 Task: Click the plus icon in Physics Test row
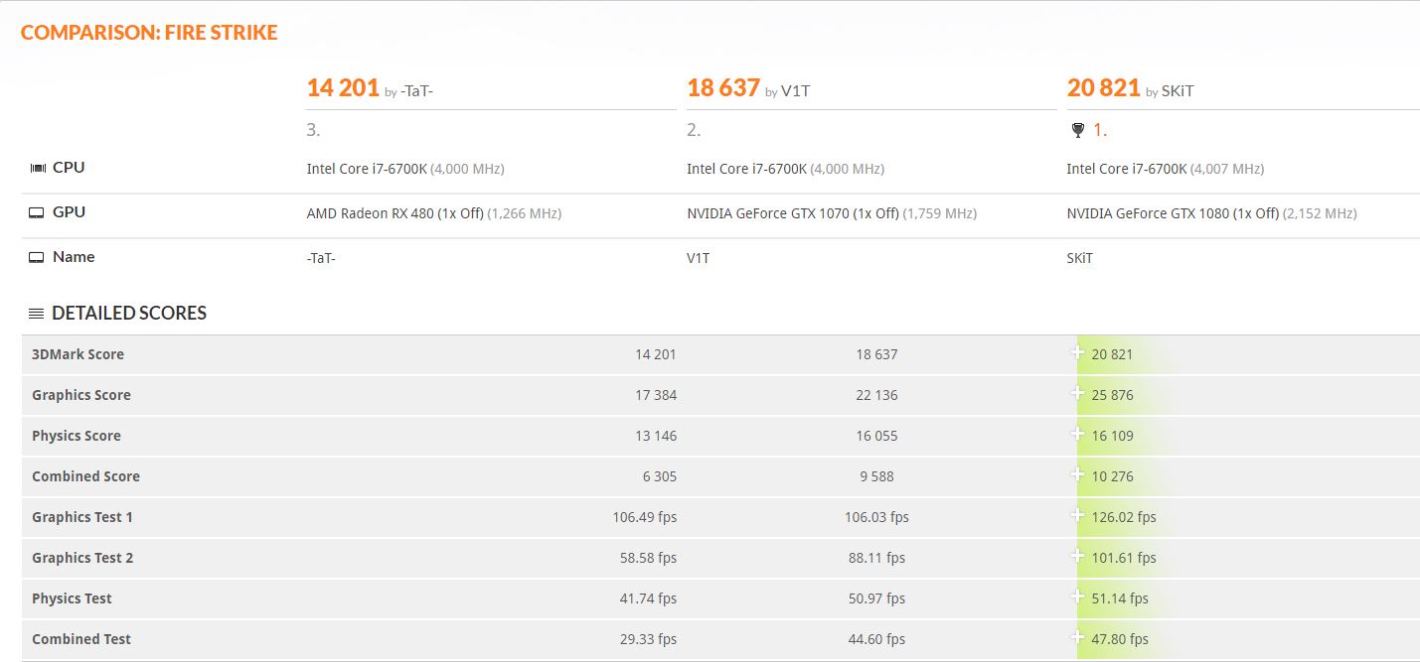click(x=1078, y=596)
